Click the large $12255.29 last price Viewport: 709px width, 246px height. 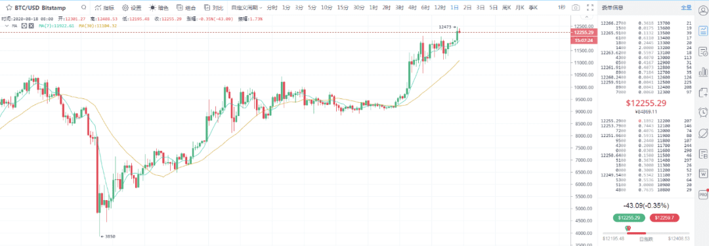click(x=646, y=104)
